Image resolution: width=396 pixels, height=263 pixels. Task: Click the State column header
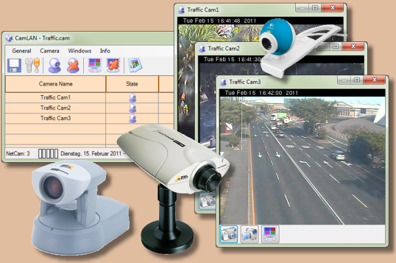click(132, 84)
